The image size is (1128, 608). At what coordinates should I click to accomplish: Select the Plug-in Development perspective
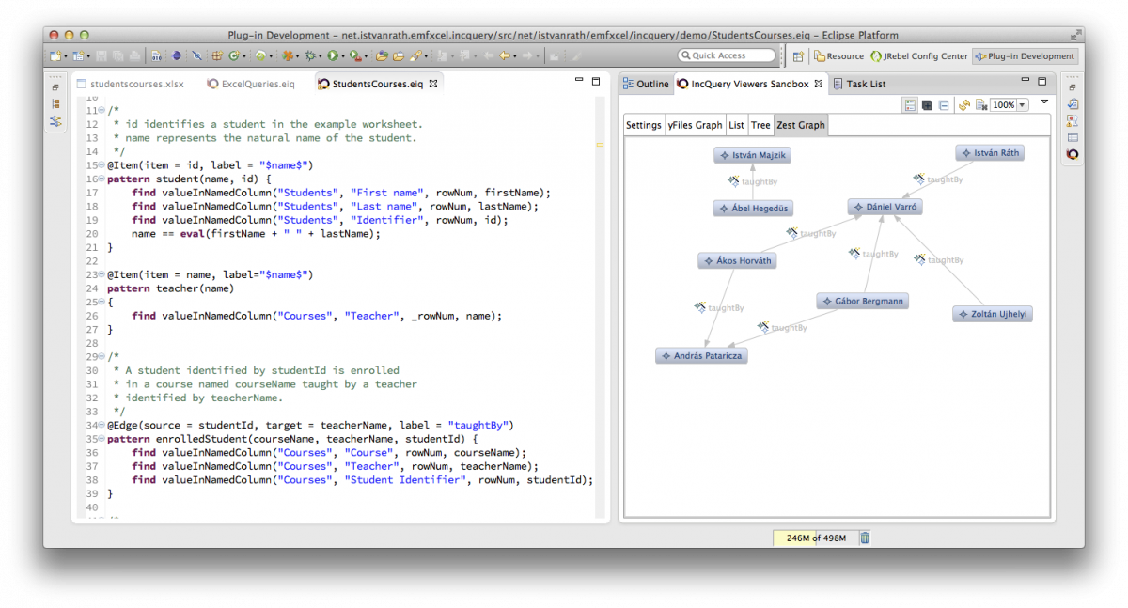coord(1025,56)
